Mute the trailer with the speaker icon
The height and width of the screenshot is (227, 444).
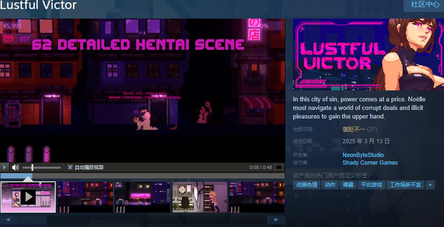pos(16,167)
